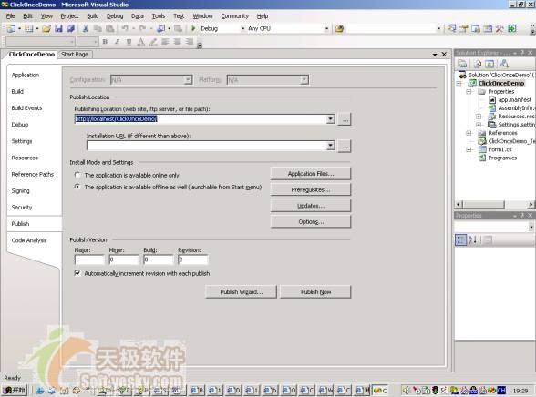The height and width of the screenshot is (397, 536).
Task: Open Solution Explorer from the main toolbar
Action: coord(451,28)
